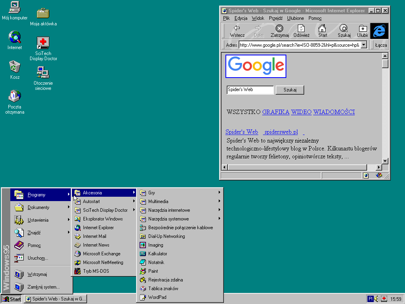405x304 pixels.
Task: Click the Google logo image
Action: [x=256, y=66]
